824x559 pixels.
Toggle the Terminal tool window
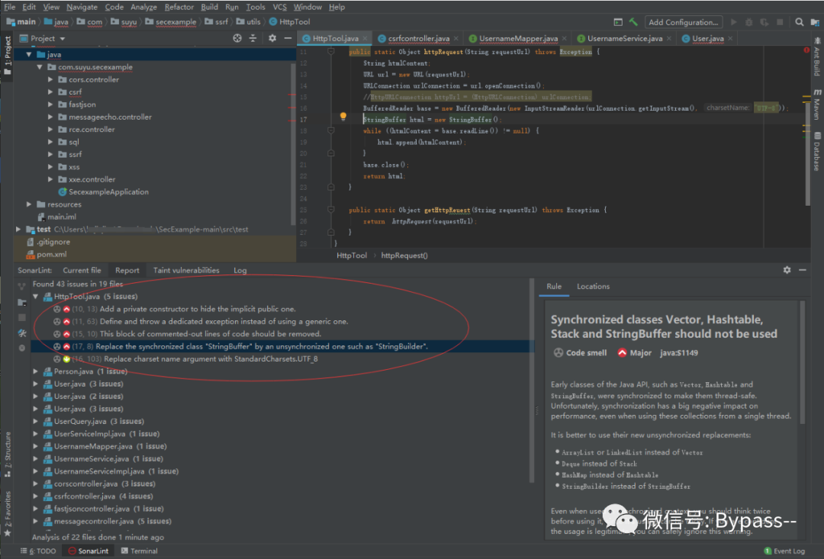[140, 551]
